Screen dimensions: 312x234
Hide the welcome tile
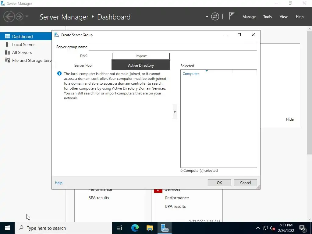point(290,119)
